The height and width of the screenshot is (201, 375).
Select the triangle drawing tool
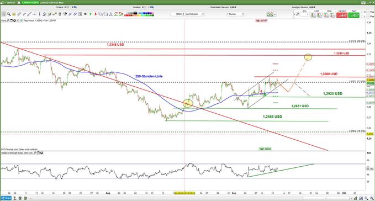110,14
